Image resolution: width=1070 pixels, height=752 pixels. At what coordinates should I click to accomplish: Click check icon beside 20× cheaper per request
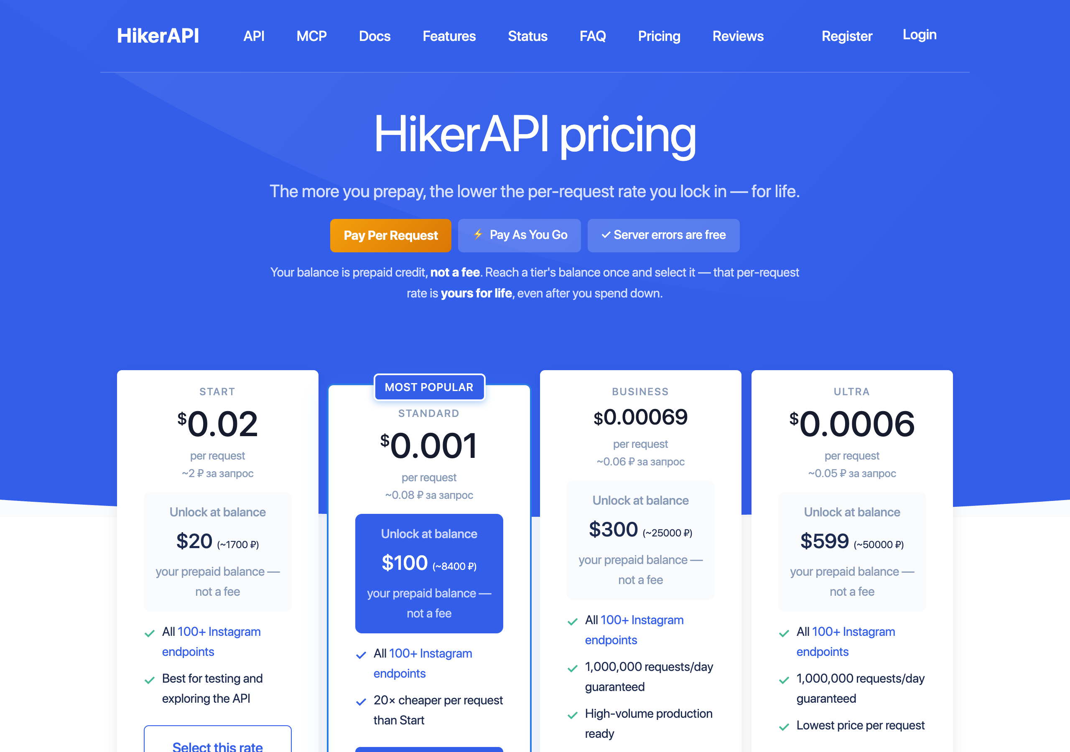point(361,702)
